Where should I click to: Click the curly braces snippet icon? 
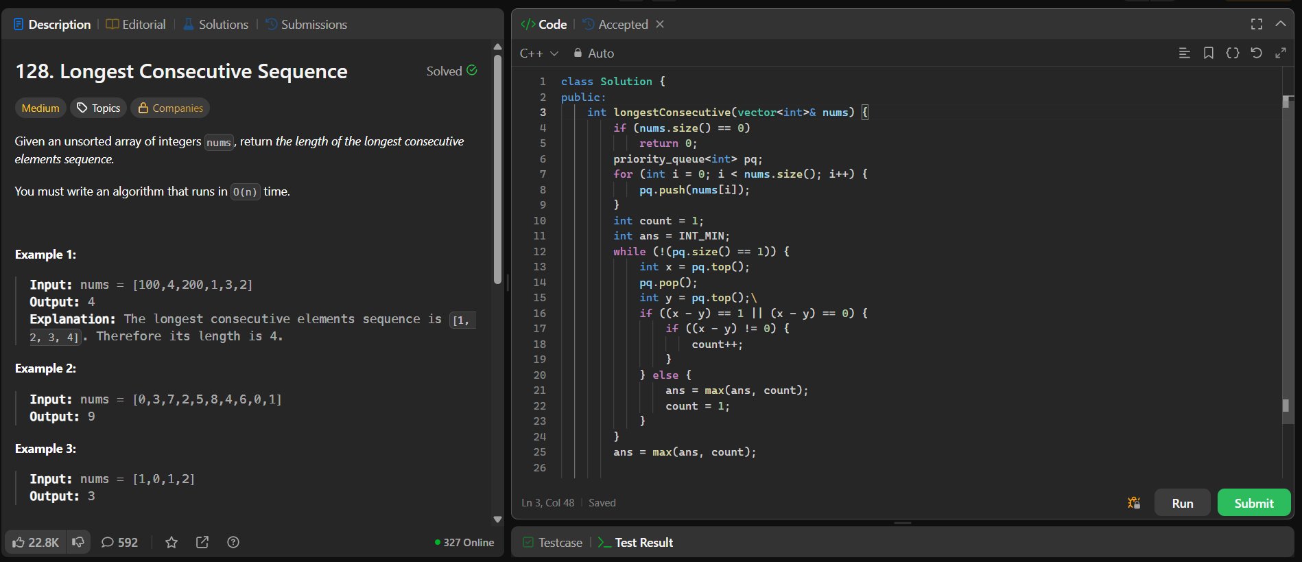(x=1232, y=53)
